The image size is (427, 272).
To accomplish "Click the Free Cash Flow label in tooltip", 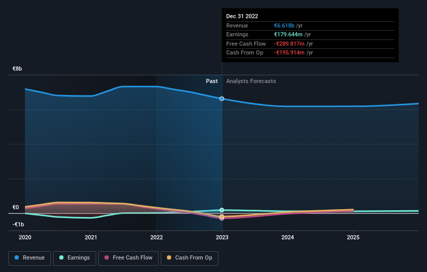I will coord(246,44).
